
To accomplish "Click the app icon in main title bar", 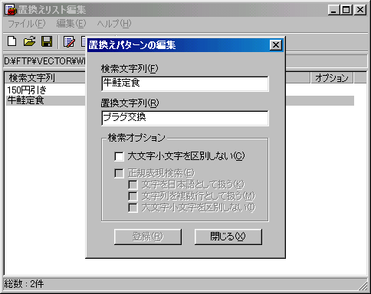I will (11, 10).
